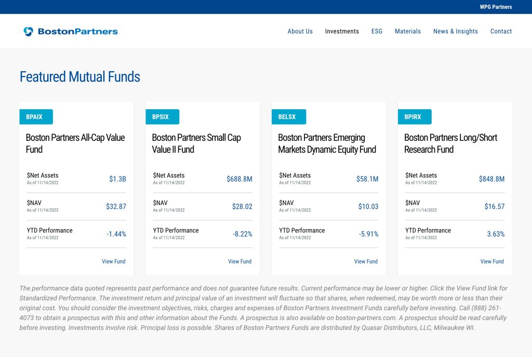Screen dimensions: 532x357
Task: Open the Investments menu
Action: (x=342, y=31)
